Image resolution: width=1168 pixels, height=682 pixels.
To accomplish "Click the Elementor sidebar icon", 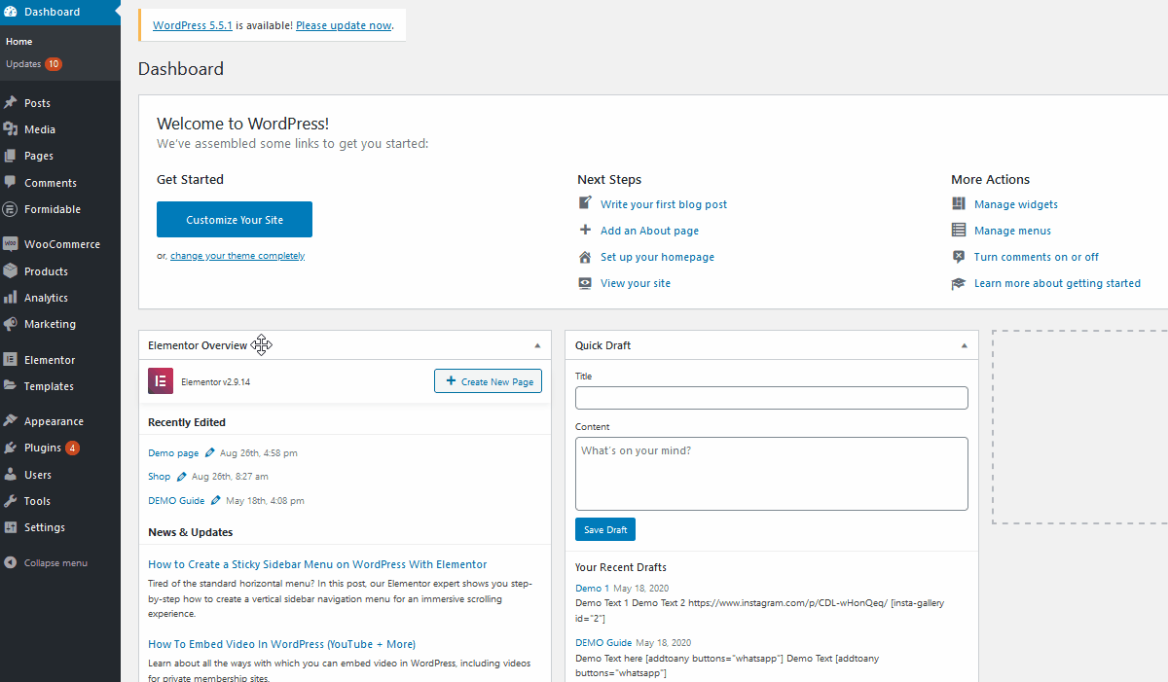I will (11, 359).
